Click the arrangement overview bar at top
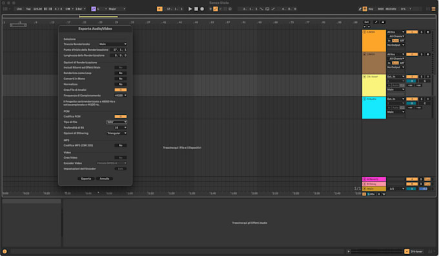Viewport: 439px width, 256px height. 219,17
